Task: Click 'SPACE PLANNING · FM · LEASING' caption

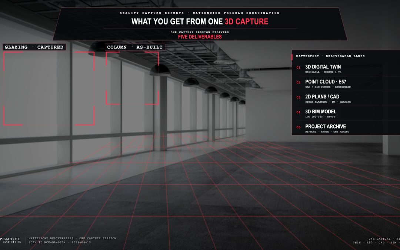Action: (328, 102)
